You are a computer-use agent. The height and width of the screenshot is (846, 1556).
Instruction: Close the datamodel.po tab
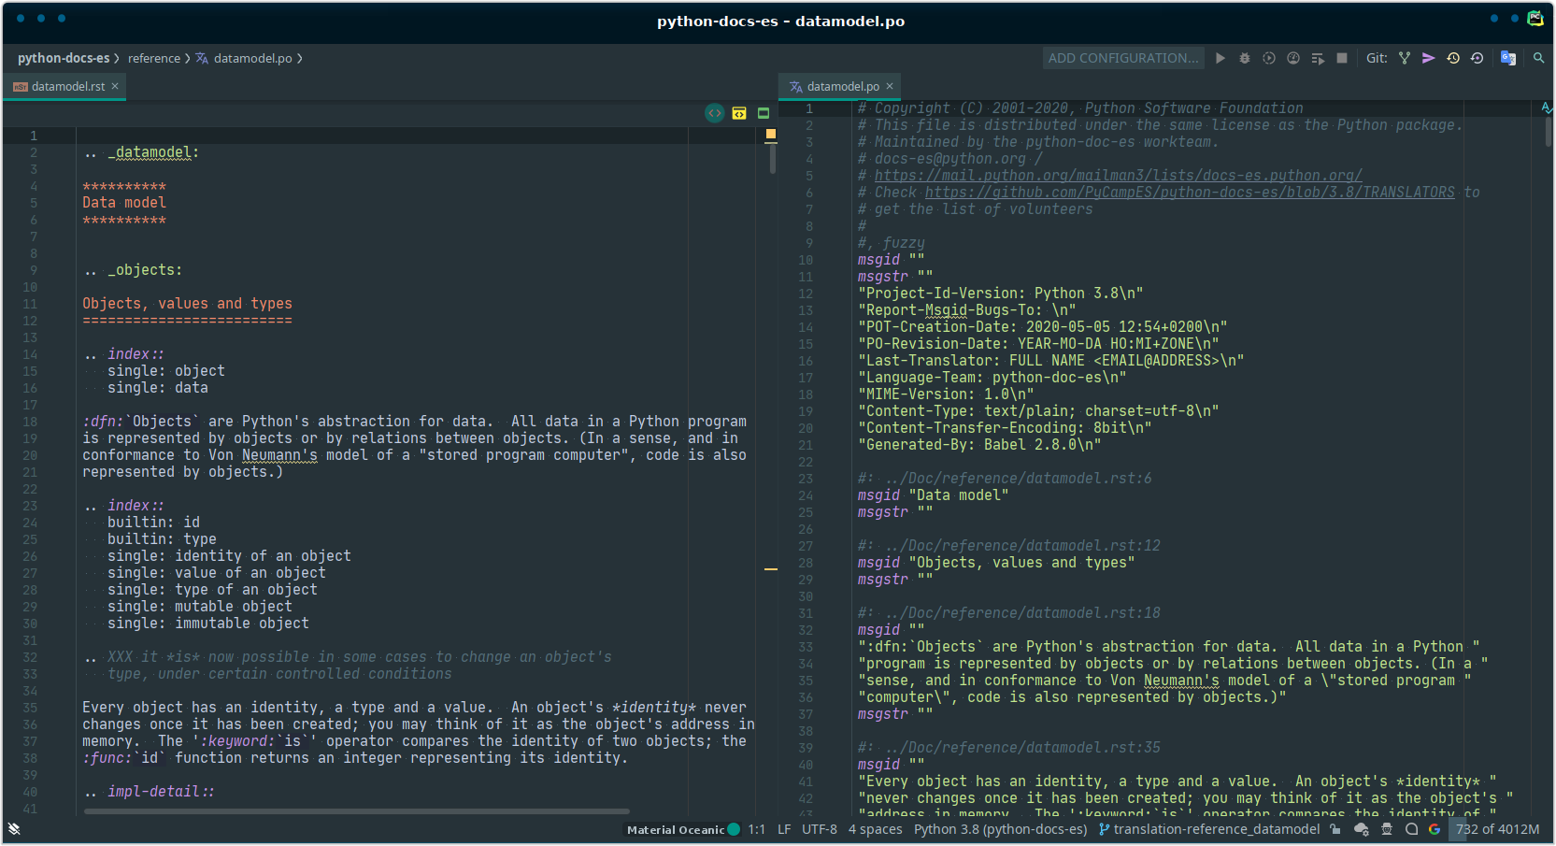click(890, 86)
